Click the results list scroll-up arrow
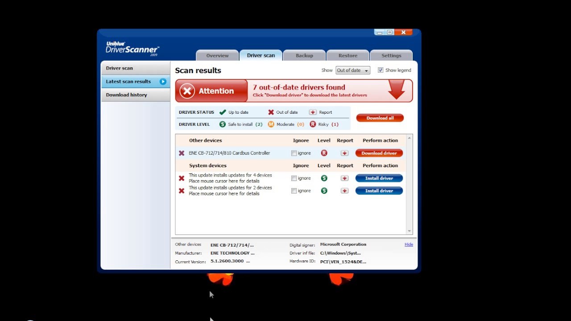The width and height of the screenshot is (571, 321). point(410,138)
